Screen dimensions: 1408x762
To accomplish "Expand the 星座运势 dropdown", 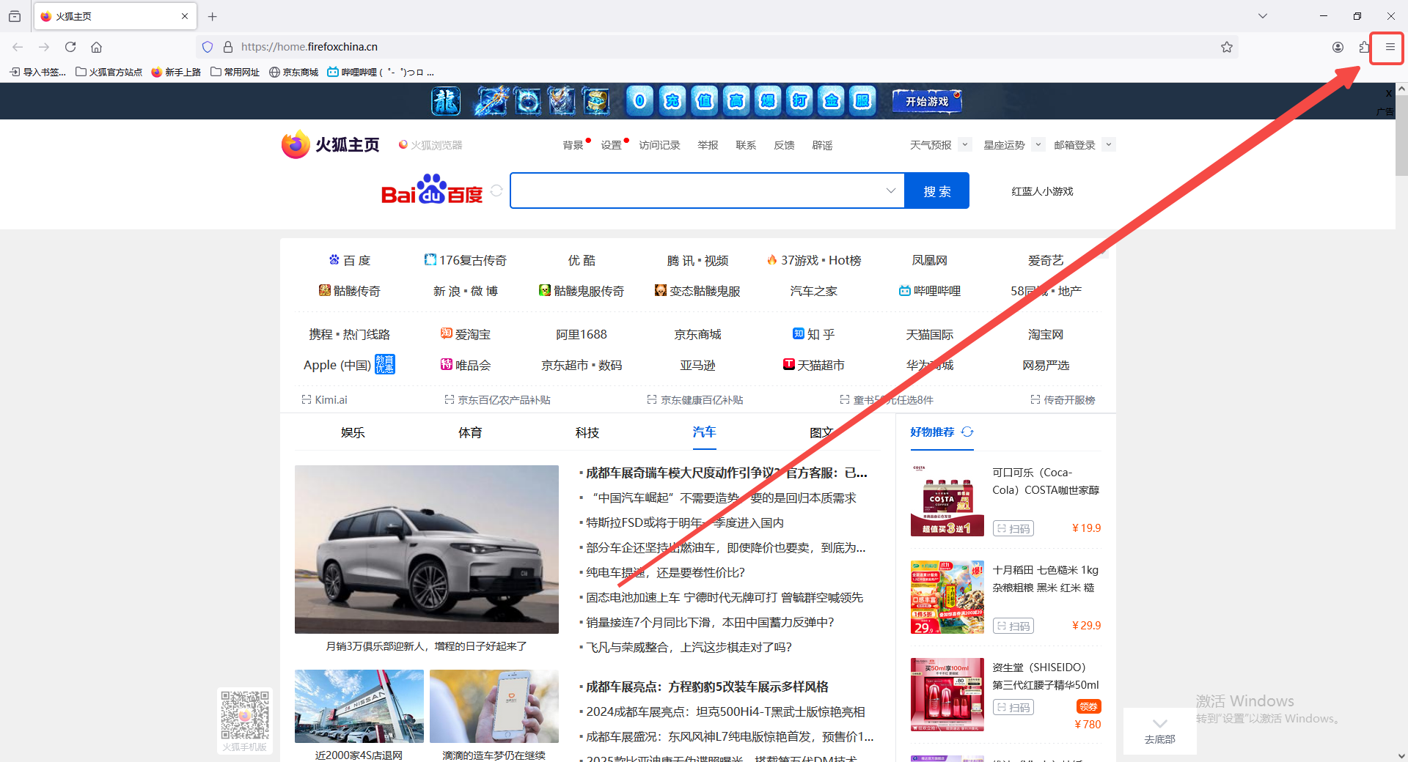I will pyautogui.click(x=1038, y=144).
